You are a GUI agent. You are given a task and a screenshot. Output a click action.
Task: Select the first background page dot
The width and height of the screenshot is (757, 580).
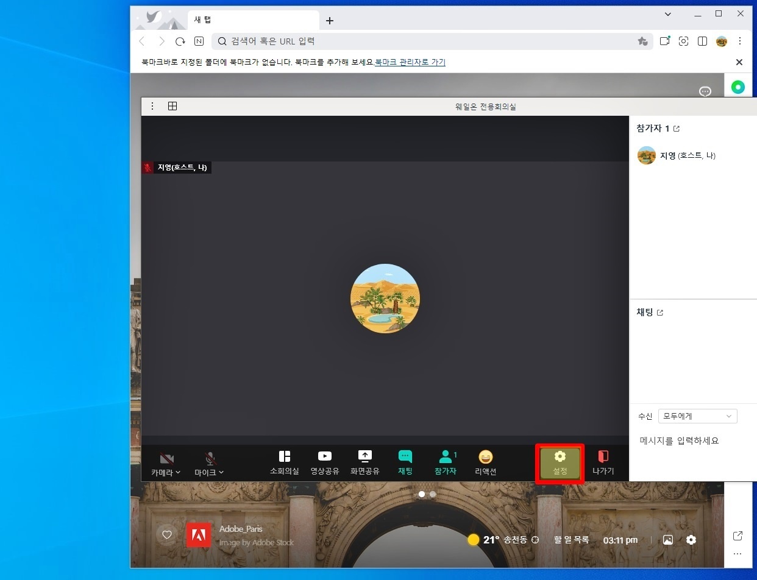tap(422, 494)
